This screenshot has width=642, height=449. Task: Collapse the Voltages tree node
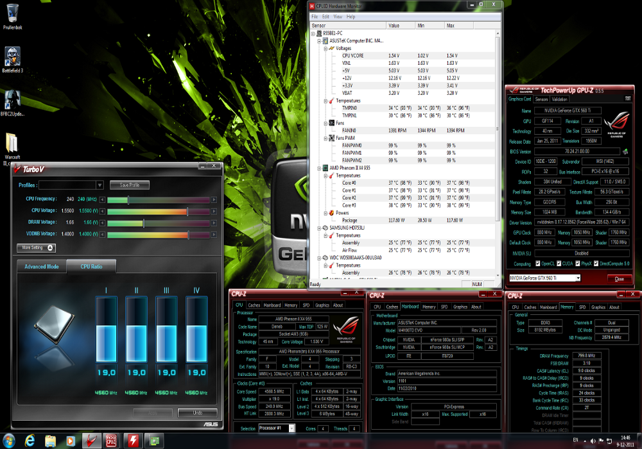pyautogui.click(x=326, y=49)
